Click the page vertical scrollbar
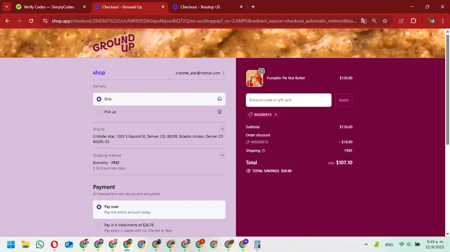The image size is (450, 252). [x=447, y=90]
